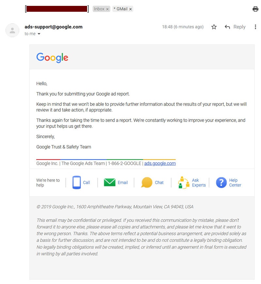Click the Google logo in email header
Image resolution: width=261 pixels, height=284 pixels.
tap(52, 58)
